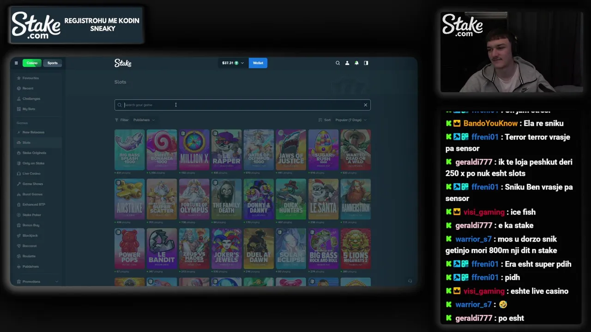Open the Publishers filter dropdown
Viewport: 591px width, 332px height.
pos(144,120)
